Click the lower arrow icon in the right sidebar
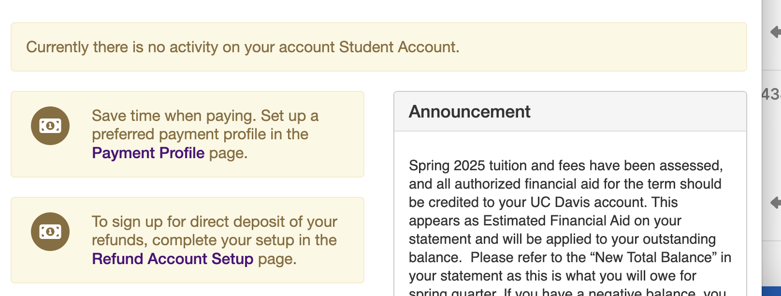Image resolution: width=781 pixels, height=296 pixels. (775, 202)
